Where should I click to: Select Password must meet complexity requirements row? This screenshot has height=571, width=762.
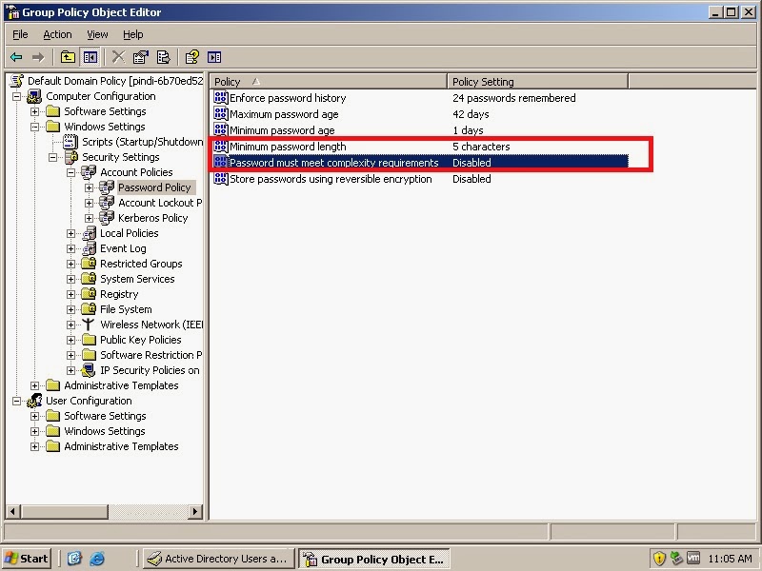point(420,162)
